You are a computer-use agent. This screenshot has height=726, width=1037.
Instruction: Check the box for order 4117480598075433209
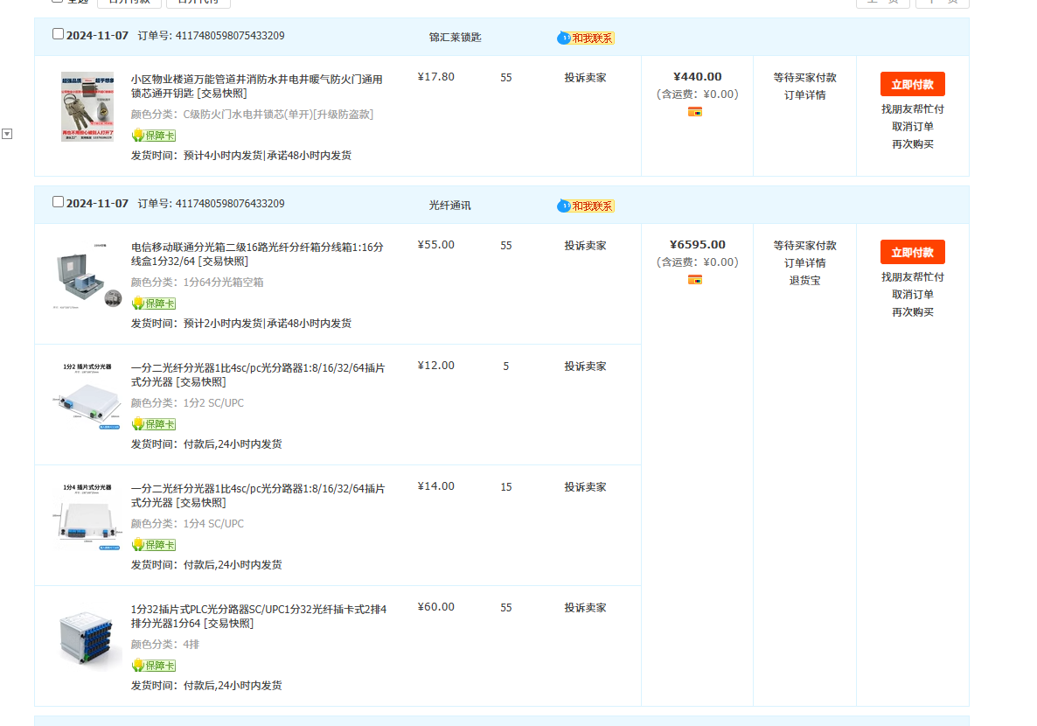coord(59,34)
